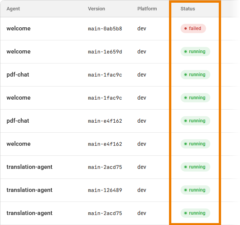Click dev platform in main-1e659d row
The width and height of the screenshot is (240, 225).
[142, 52]
